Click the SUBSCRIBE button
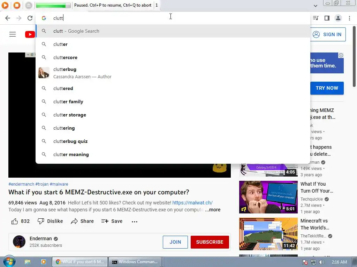The height and width of the screenshot is (267, 357). point(210,242)
